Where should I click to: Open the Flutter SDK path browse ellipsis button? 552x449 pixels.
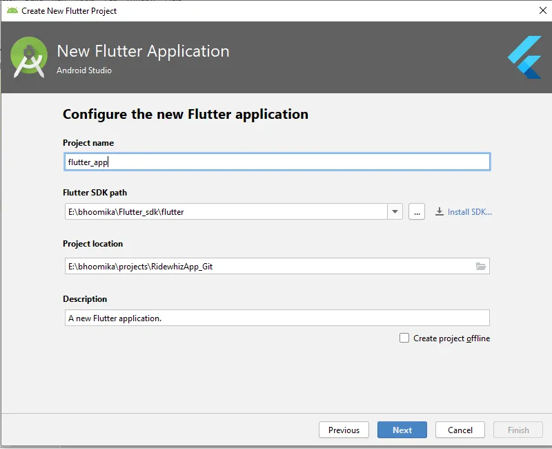point(416,212)
